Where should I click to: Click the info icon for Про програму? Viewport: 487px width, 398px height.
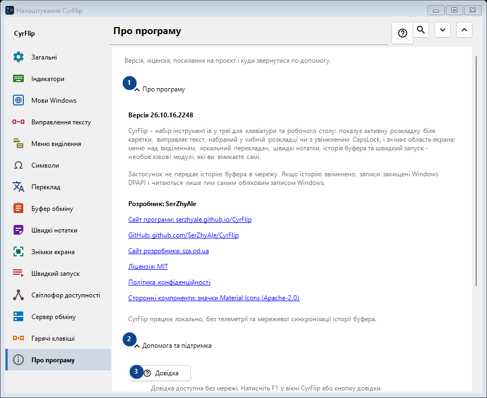[18, 360]
